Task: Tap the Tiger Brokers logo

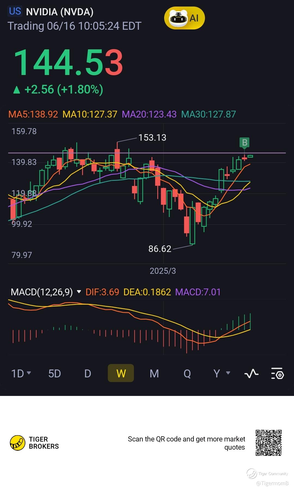Action: point(34,443)
